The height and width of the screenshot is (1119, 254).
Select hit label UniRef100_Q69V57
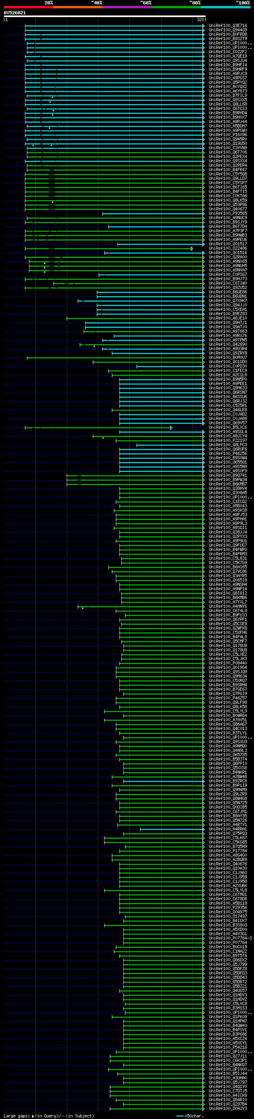[x=228, y=423]
